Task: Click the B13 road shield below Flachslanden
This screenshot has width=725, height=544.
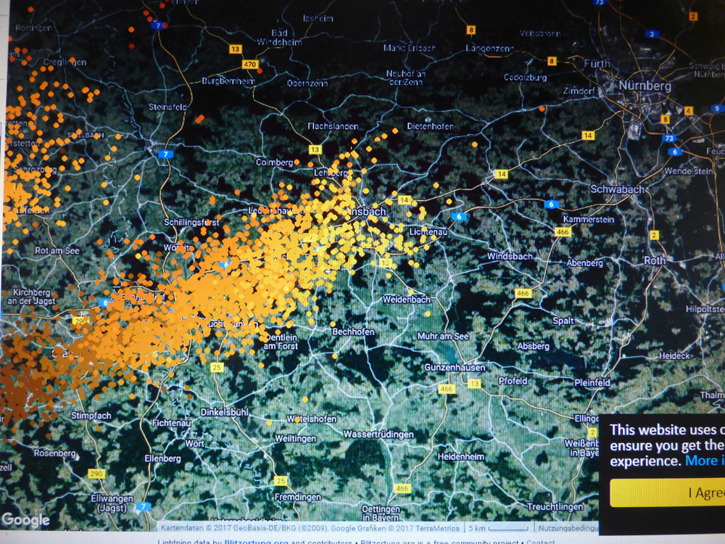Action: click(315, 149)
